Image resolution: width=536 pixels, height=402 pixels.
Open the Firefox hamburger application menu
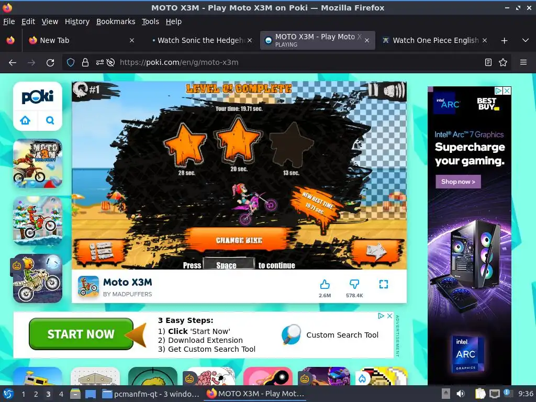click(523, 62)
